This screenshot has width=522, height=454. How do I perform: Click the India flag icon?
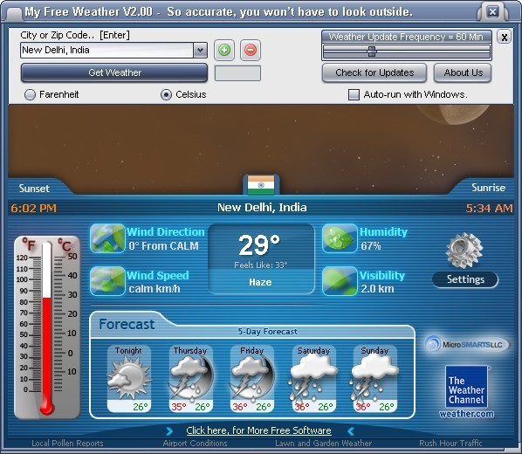tap(261, 185)
